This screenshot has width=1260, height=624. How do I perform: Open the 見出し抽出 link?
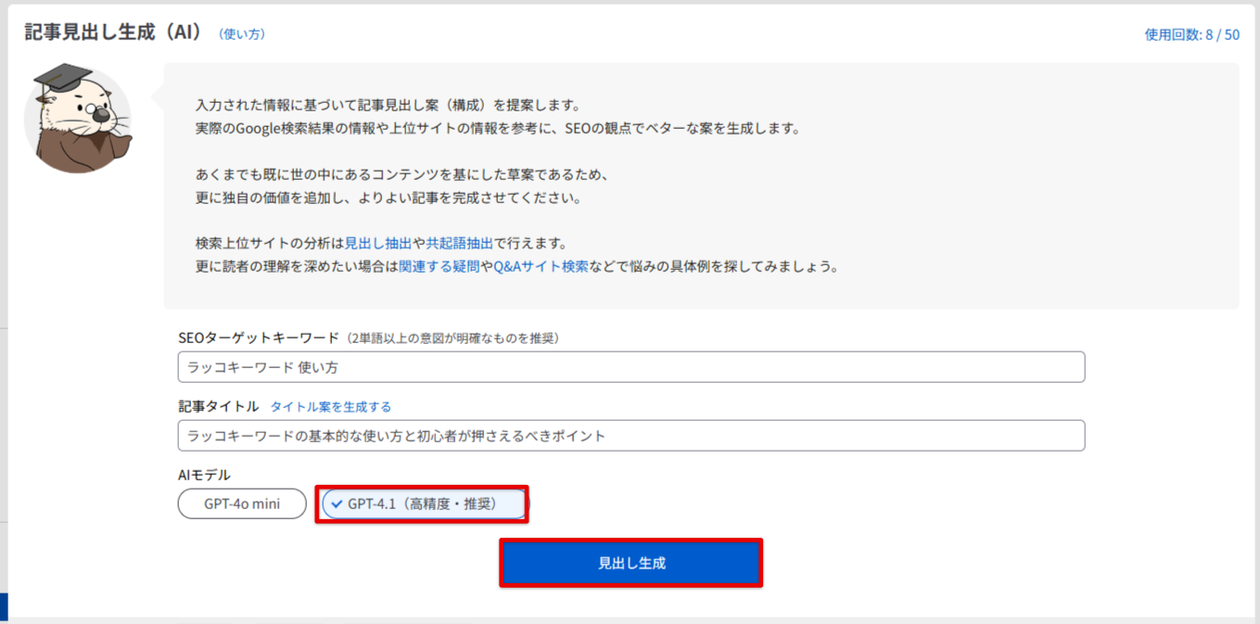[x=378, y=243]
